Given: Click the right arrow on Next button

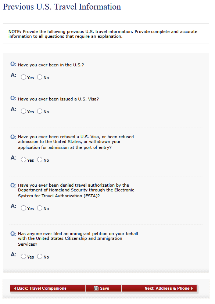Looking at the screenshot, I should [x=192, y=288].
